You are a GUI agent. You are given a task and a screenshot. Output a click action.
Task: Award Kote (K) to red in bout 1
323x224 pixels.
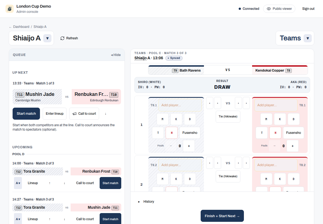[280, 119]
